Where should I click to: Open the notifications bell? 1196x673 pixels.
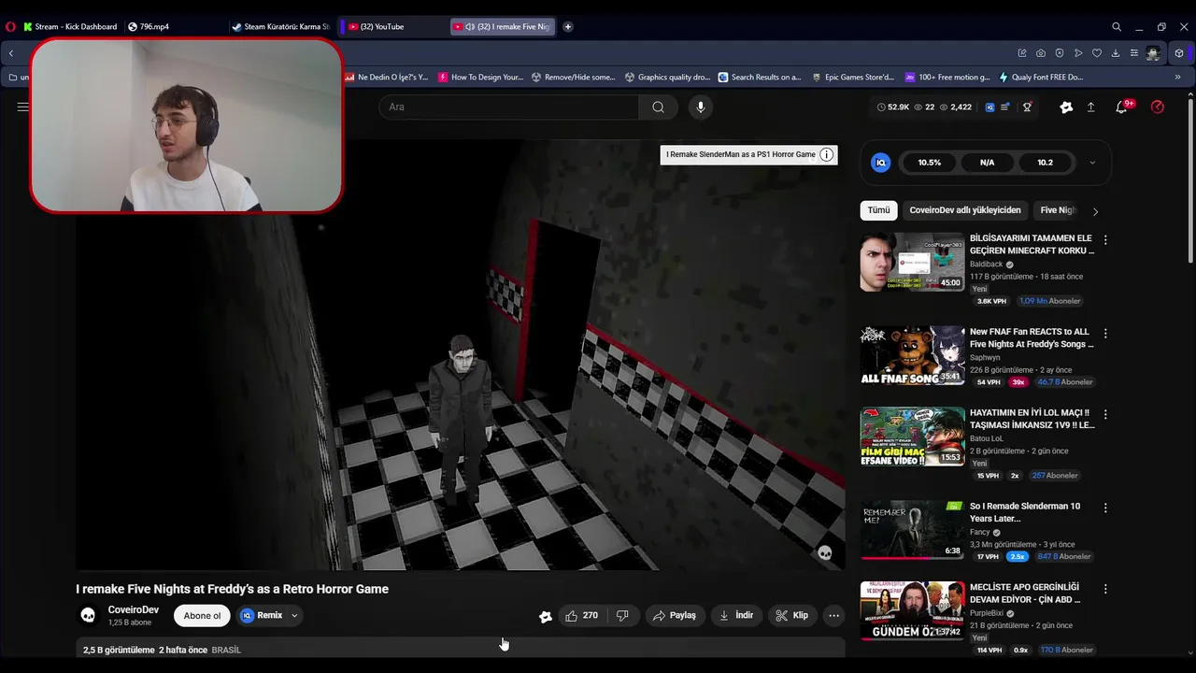click(x=1122, y=107)
